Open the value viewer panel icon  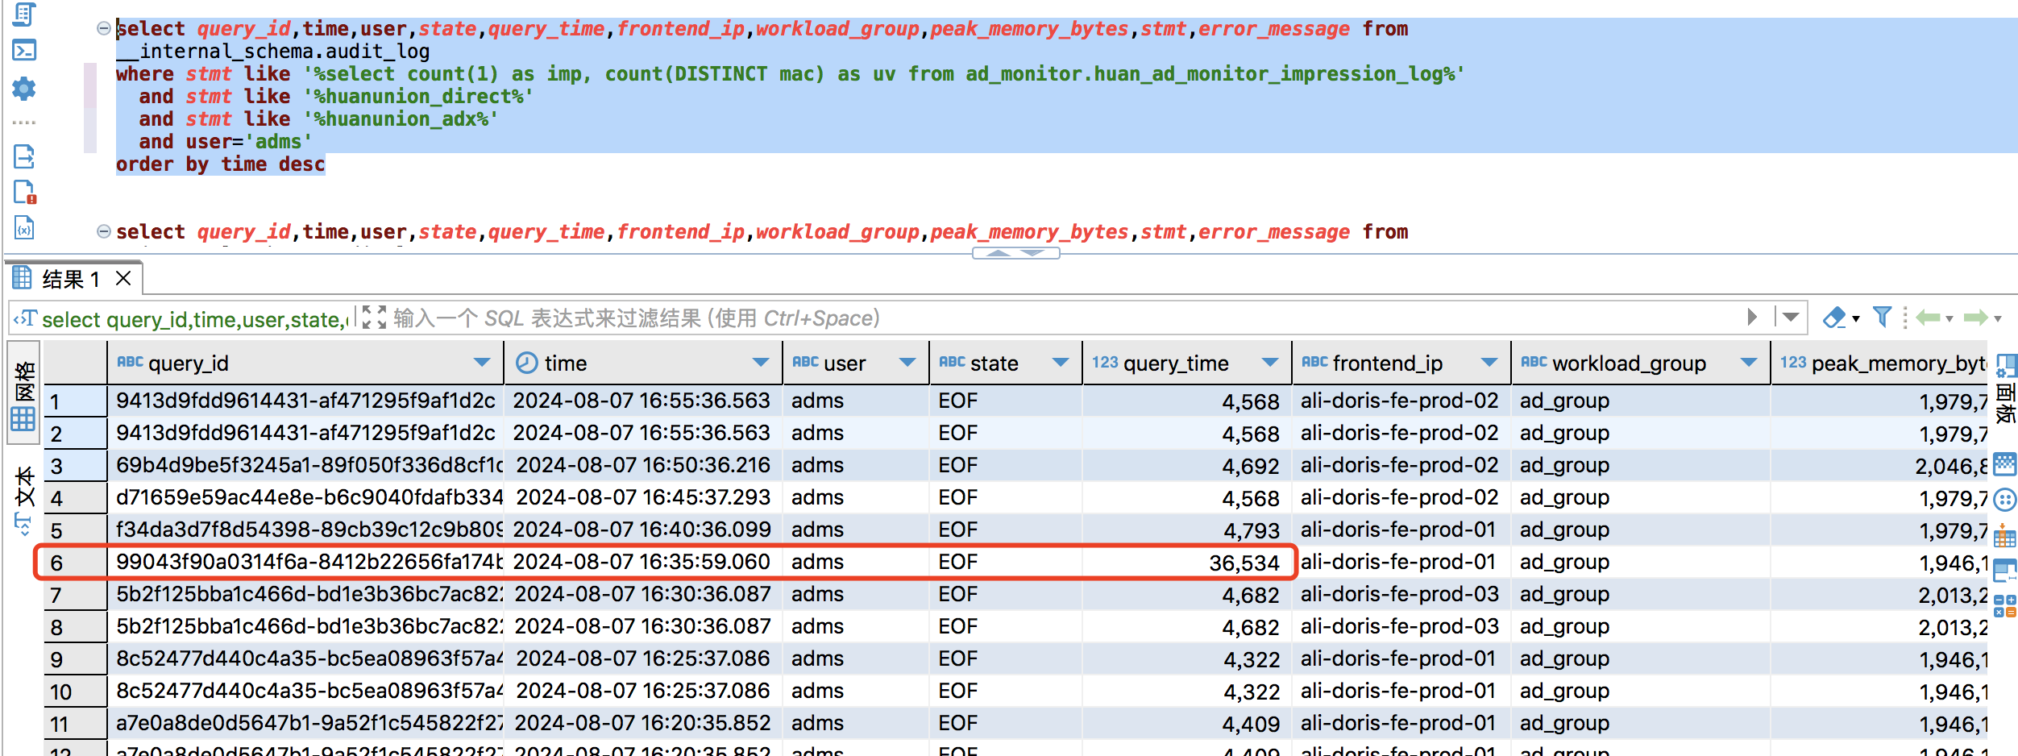(2005, 464)
